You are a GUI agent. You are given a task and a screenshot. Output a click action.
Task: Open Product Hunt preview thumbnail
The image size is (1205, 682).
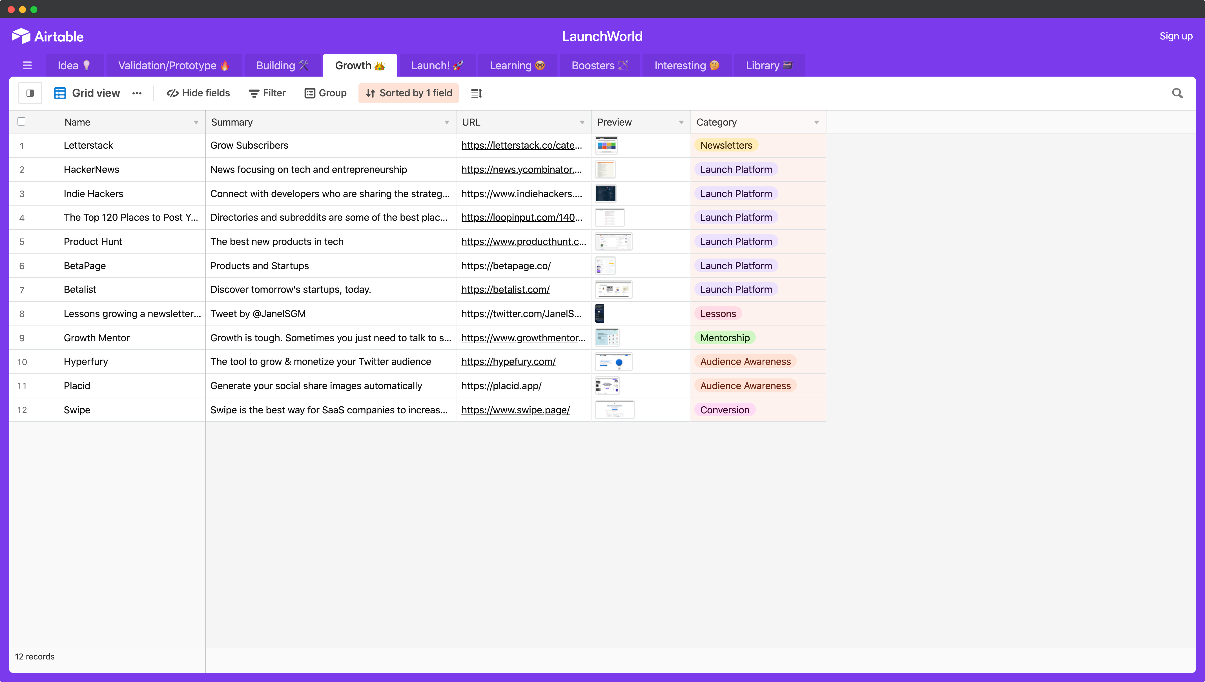tap(613, 242)
